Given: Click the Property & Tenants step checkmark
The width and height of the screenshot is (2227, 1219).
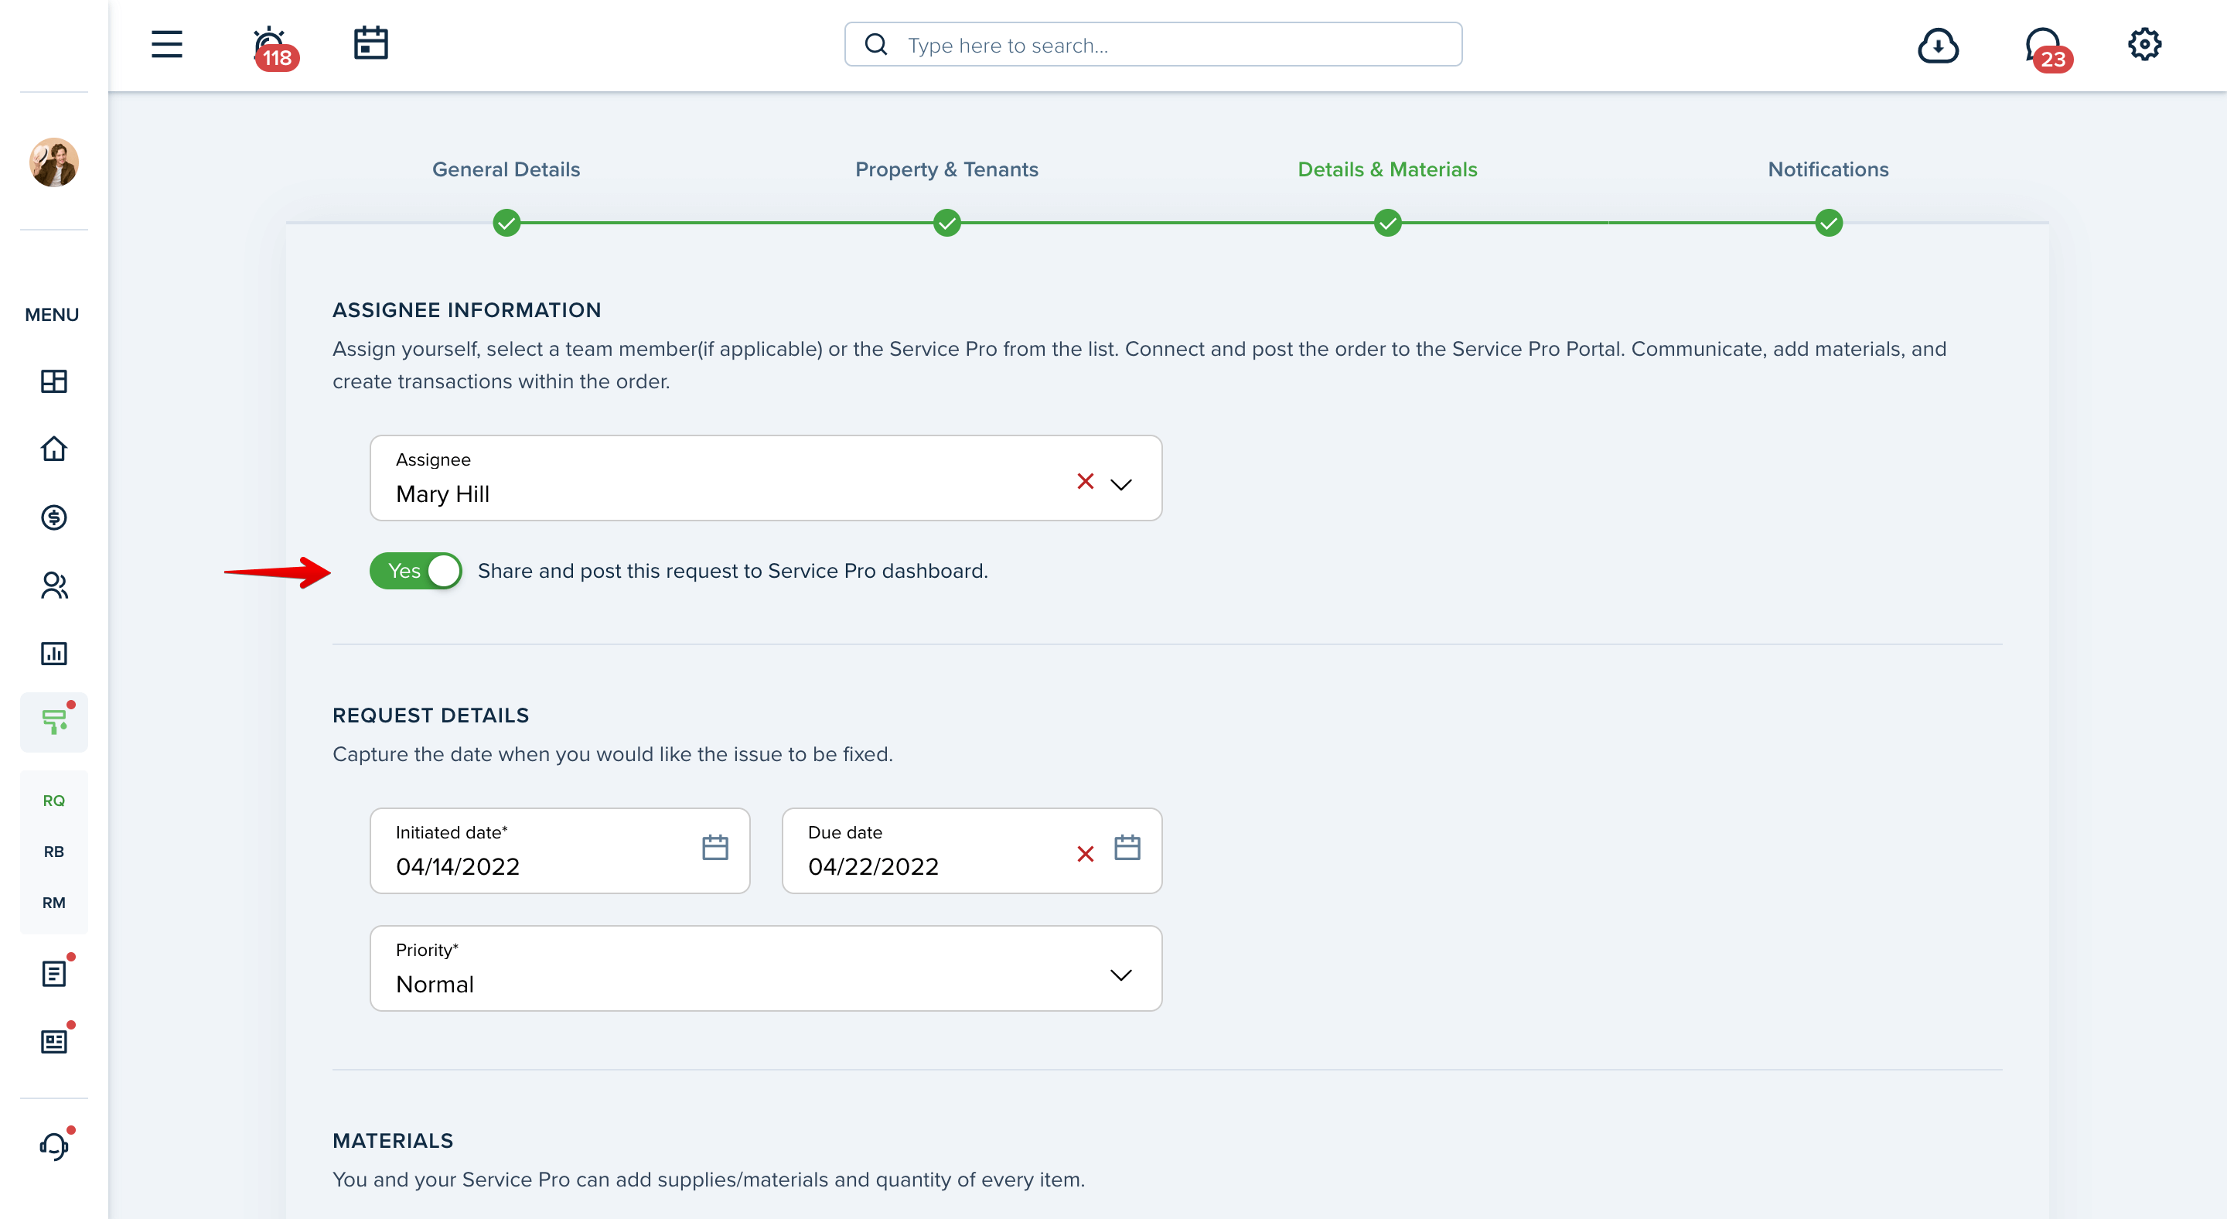Looking at the screenshot, I should pos(947,223).
